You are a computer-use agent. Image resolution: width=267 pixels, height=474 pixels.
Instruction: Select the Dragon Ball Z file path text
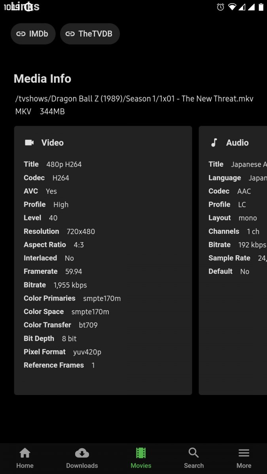134,99
